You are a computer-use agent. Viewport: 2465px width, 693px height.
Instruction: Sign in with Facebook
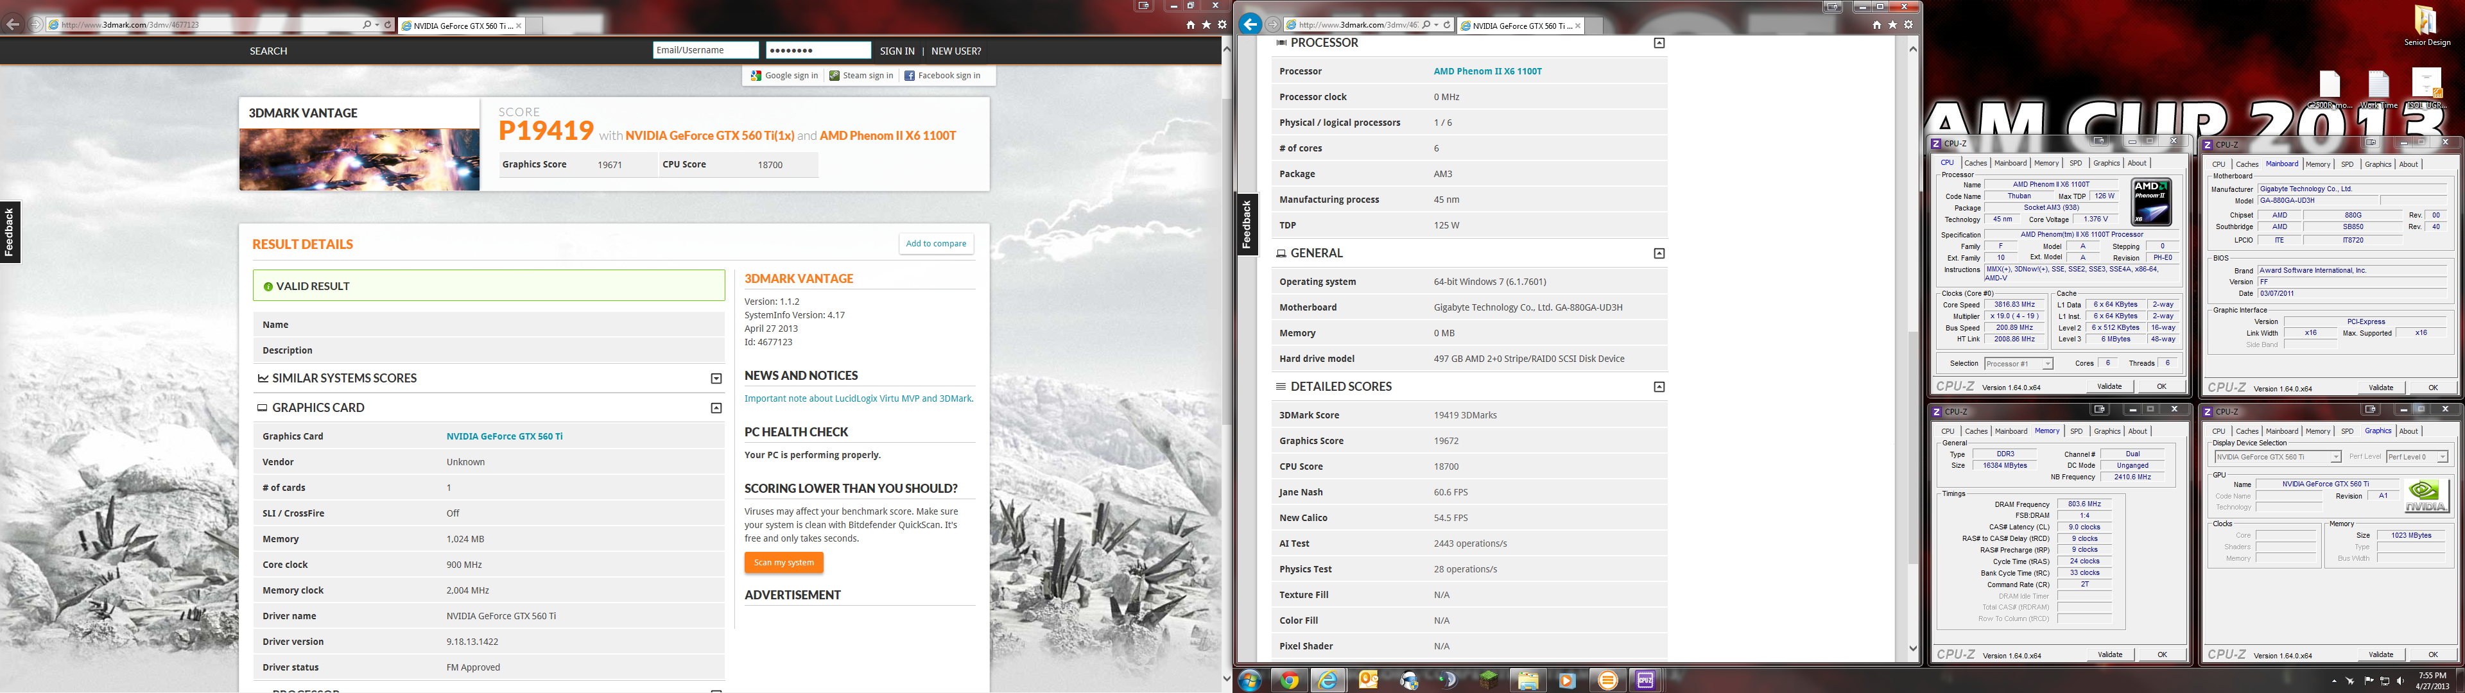click(942, 76)
